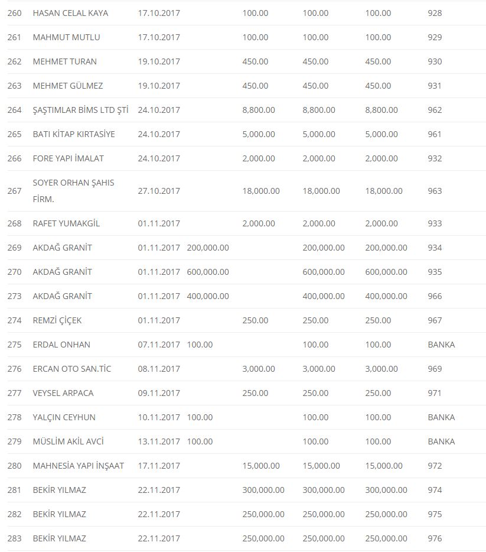Image resolution: width=486 pixels, height=552 pixels.
Task: Click receipt number 935
Action: tap(435, 272)
